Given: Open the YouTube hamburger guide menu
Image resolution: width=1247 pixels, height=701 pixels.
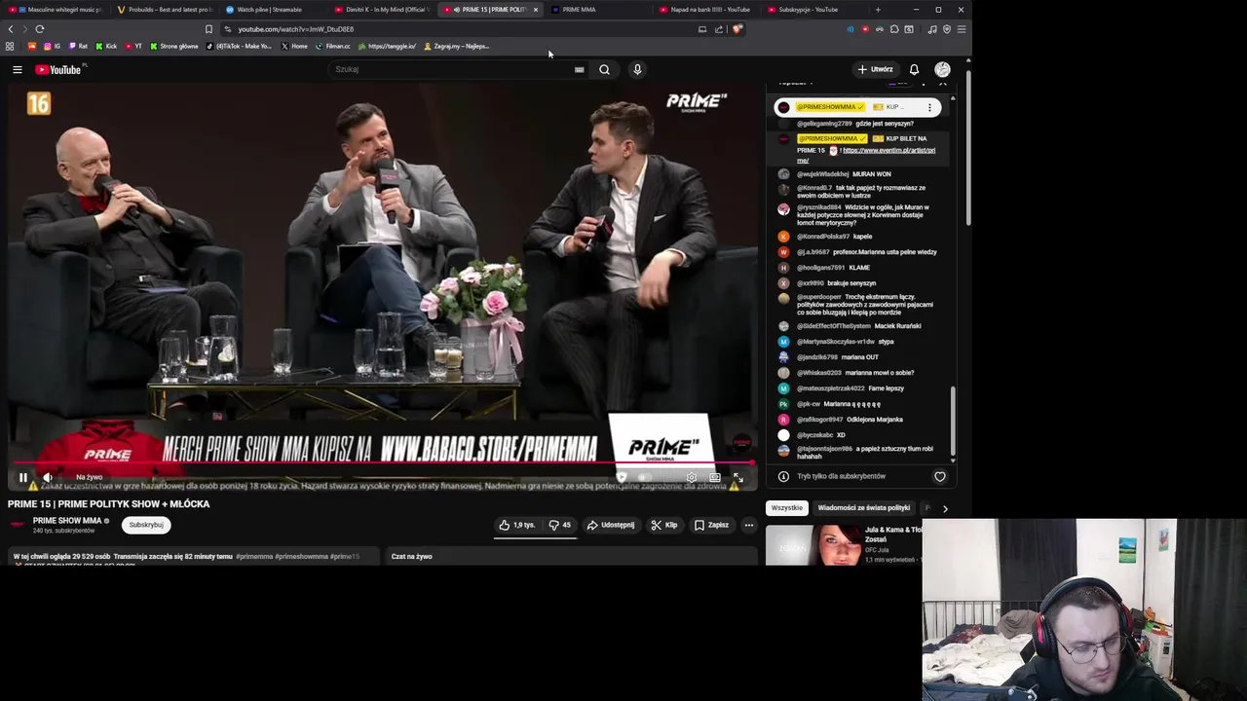Looking at the screenshot, I should click(x=17, y=69).
